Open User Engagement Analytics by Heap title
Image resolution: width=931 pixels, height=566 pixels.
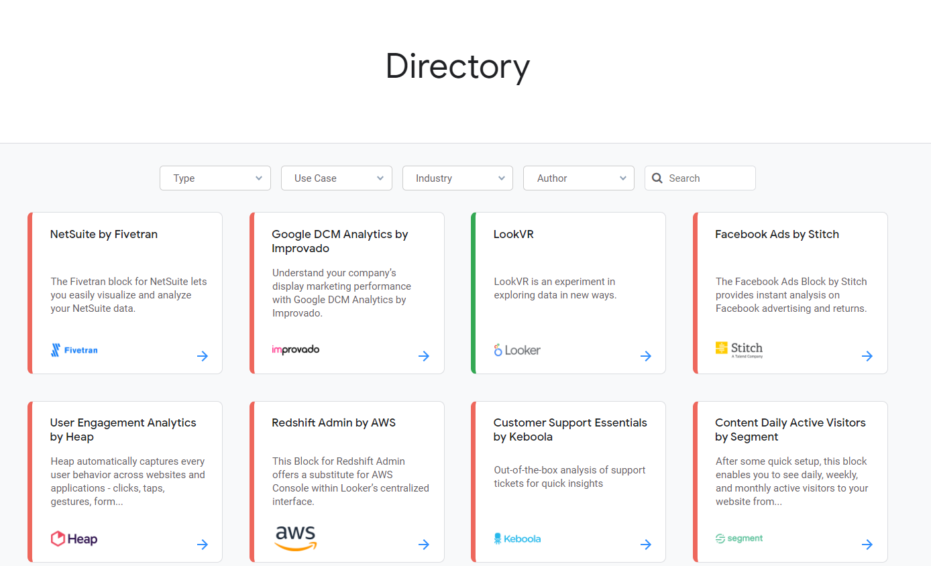[123, 430]
